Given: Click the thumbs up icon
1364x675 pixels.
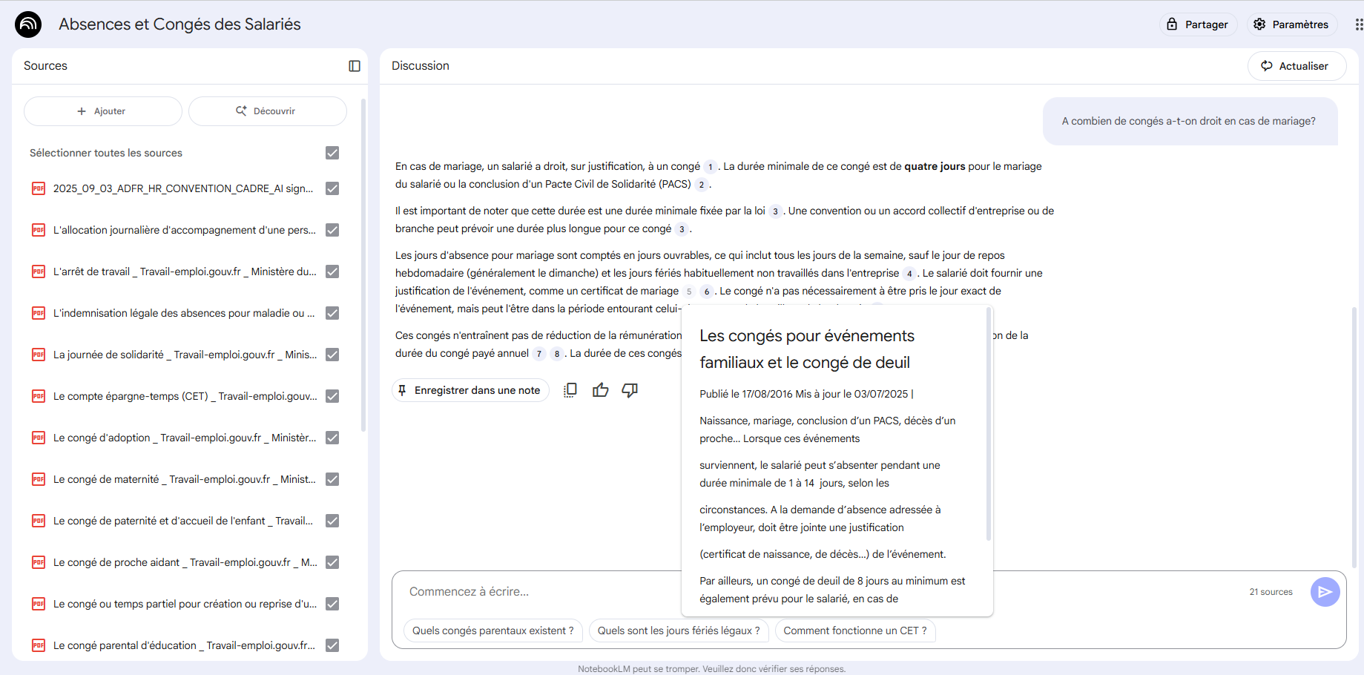Looking at the screenshot, I should pos(600,390).
